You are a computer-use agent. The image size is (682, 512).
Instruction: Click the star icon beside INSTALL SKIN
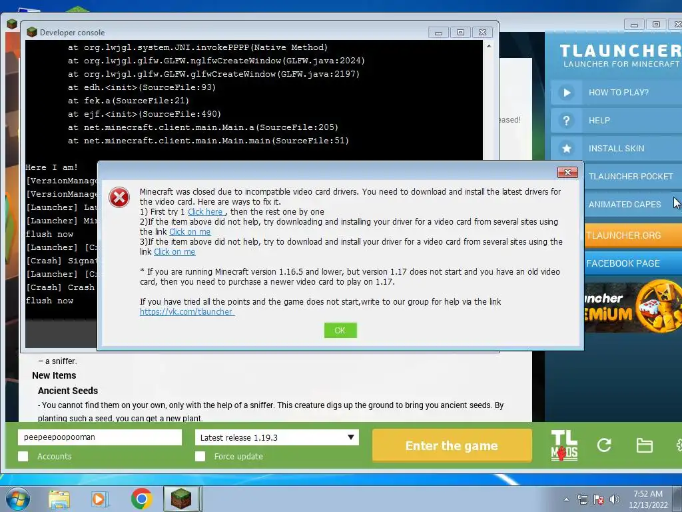pyautogui.click(x=566, y=149)
